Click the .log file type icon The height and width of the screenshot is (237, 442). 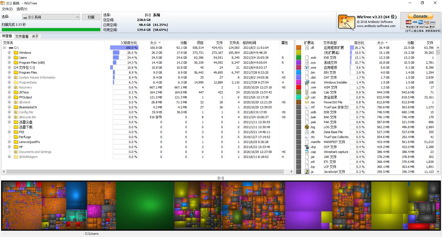307,127
